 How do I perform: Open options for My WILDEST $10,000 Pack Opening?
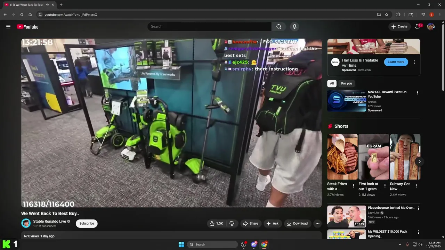coord(419,232)
